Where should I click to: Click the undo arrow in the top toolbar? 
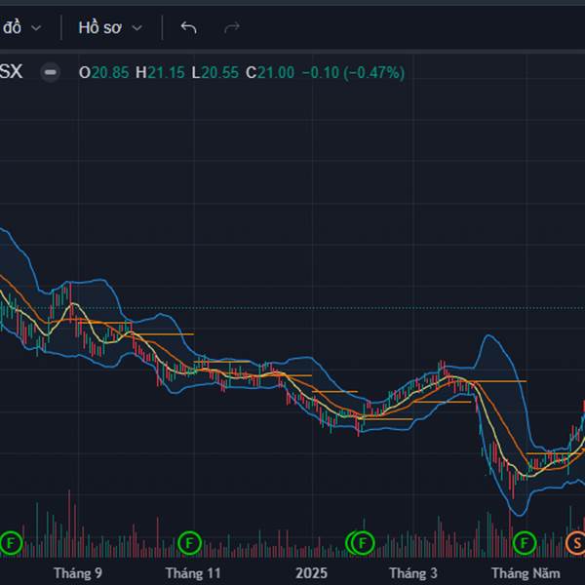tap(188, 27)
